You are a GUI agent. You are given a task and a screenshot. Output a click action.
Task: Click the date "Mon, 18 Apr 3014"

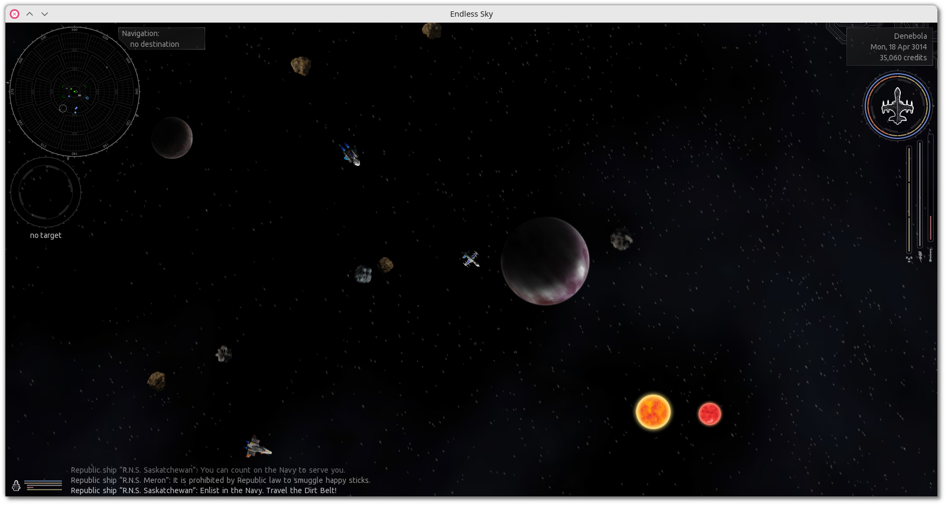pyautogui.click(x=899, y=47)
